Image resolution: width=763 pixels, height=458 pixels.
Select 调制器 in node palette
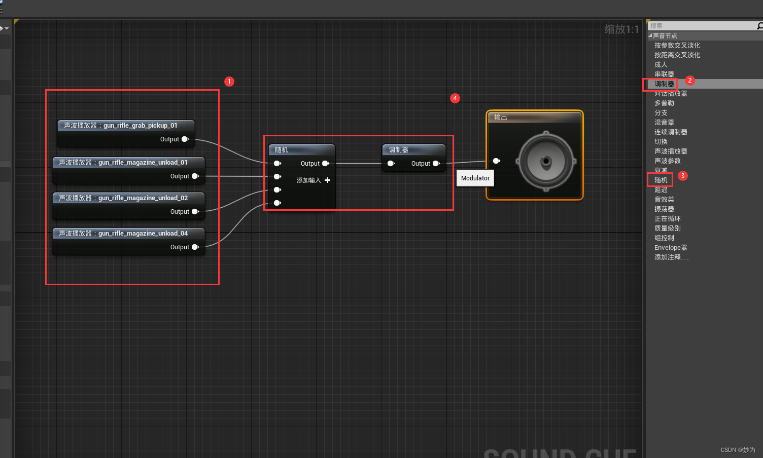click(664, 84)
